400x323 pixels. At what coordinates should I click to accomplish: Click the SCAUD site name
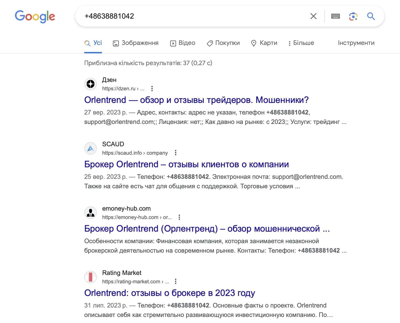click(x=113, y=144)
